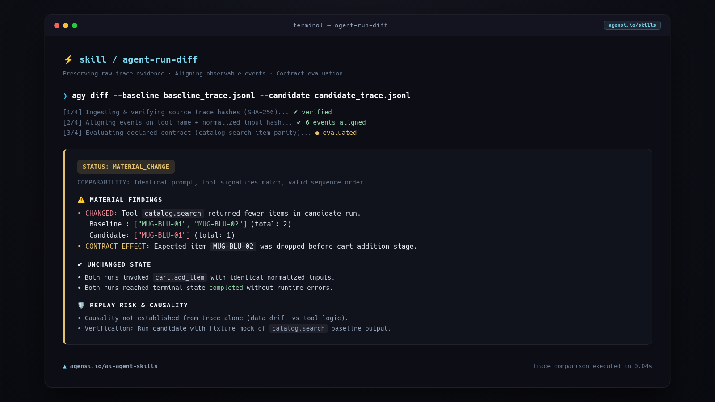Image resolution: width=715 pixels, height=402 pixels.
Task: Click the terminal — agent-run-diff title
Action: pyautogui.click(x=340, y=25)
